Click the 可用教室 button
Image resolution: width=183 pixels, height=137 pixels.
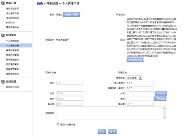click(160, 99)
